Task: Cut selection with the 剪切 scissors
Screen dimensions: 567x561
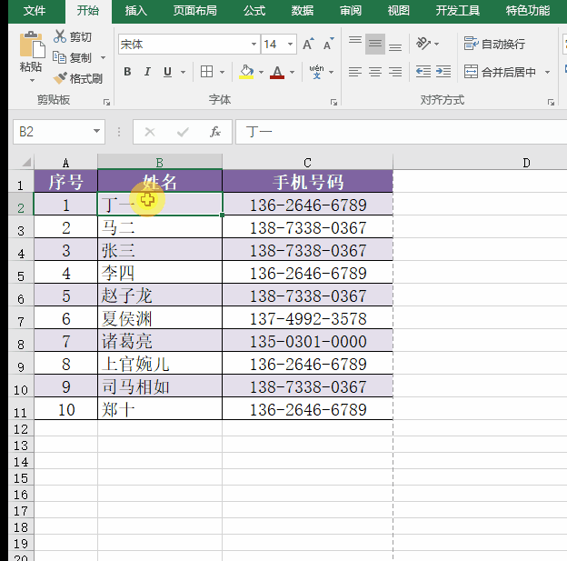Action: click(x=73, y=36)
